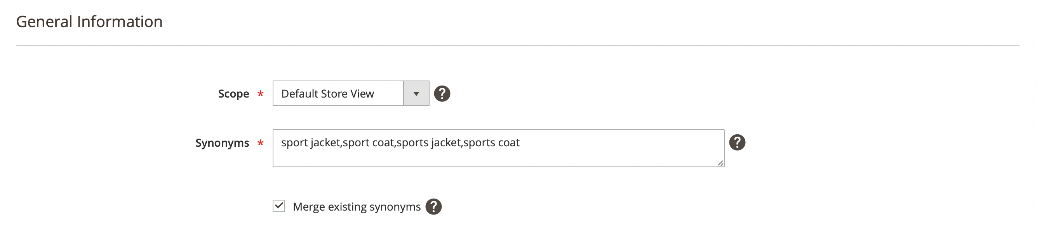Click the "Store View" text in Scope selector

click(350, 94)
